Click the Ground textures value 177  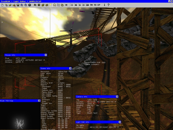click(x=59, y=129)
